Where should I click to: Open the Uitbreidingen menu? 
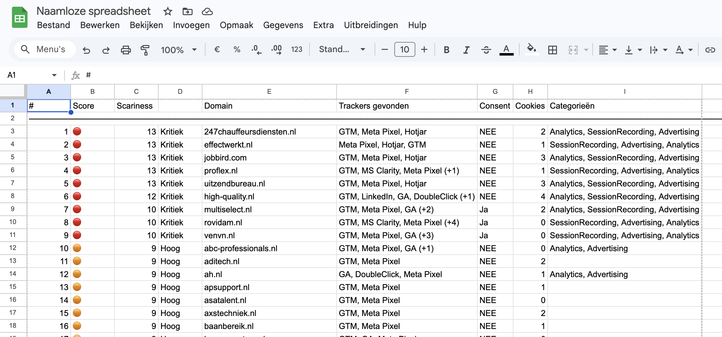371,25
